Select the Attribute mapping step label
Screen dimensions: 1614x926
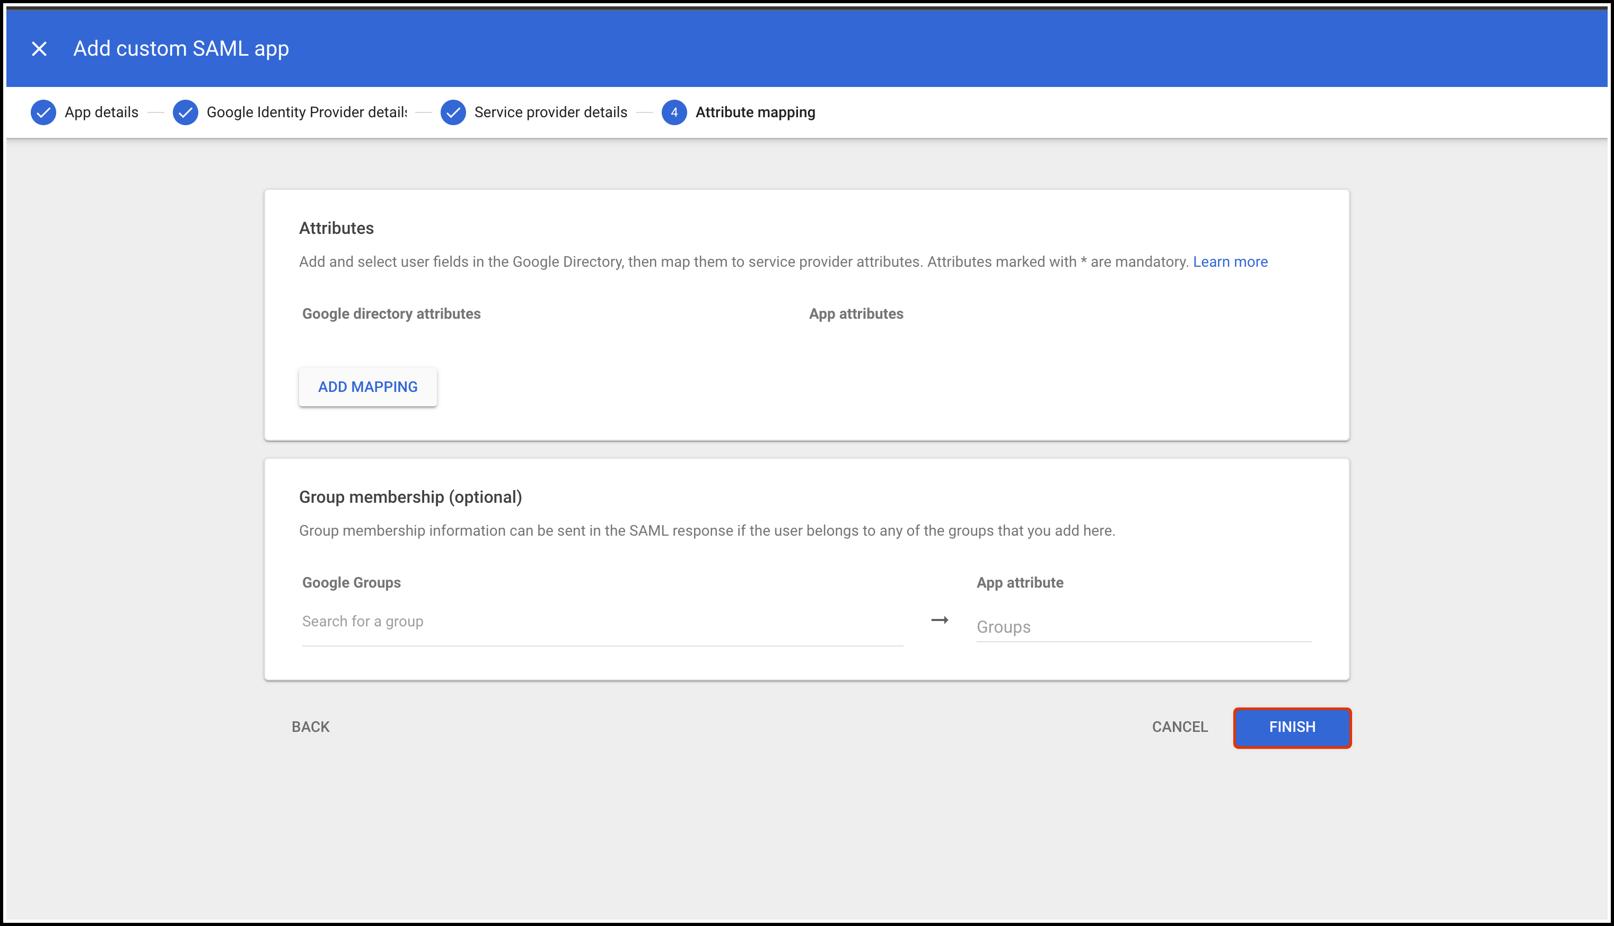(755, 112)
